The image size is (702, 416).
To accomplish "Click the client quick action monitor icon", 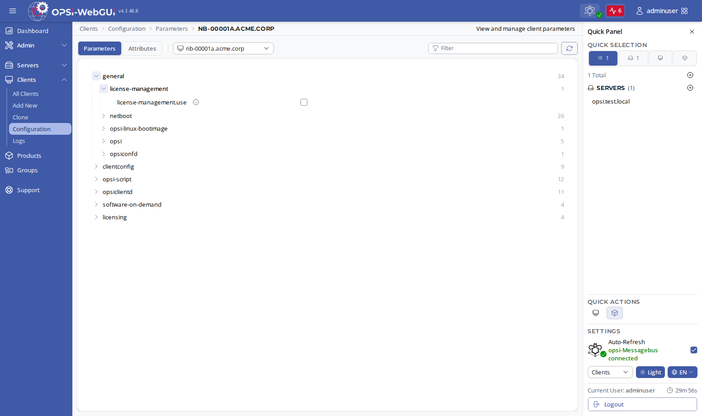I will 596,313.
